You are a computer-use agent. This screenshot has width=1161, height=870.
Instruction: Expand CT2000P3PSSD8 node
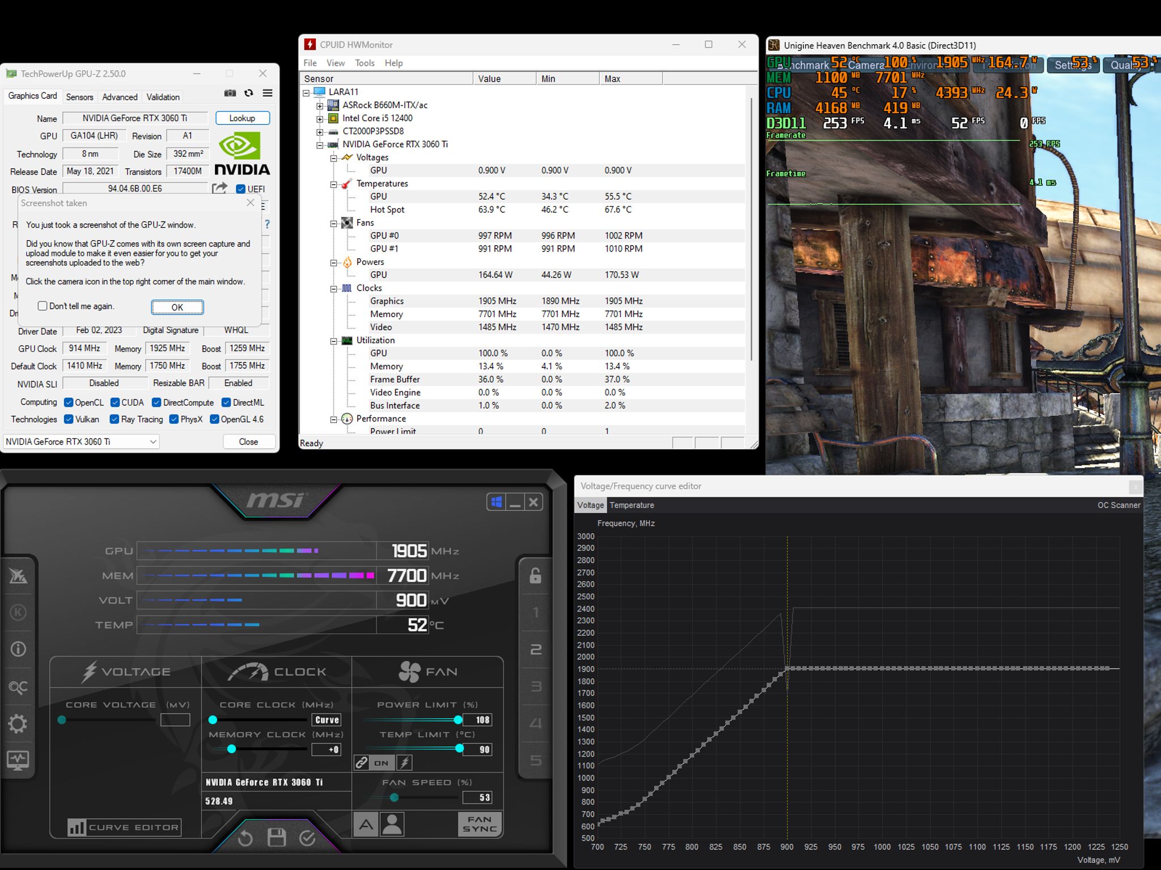click(320, 132)
